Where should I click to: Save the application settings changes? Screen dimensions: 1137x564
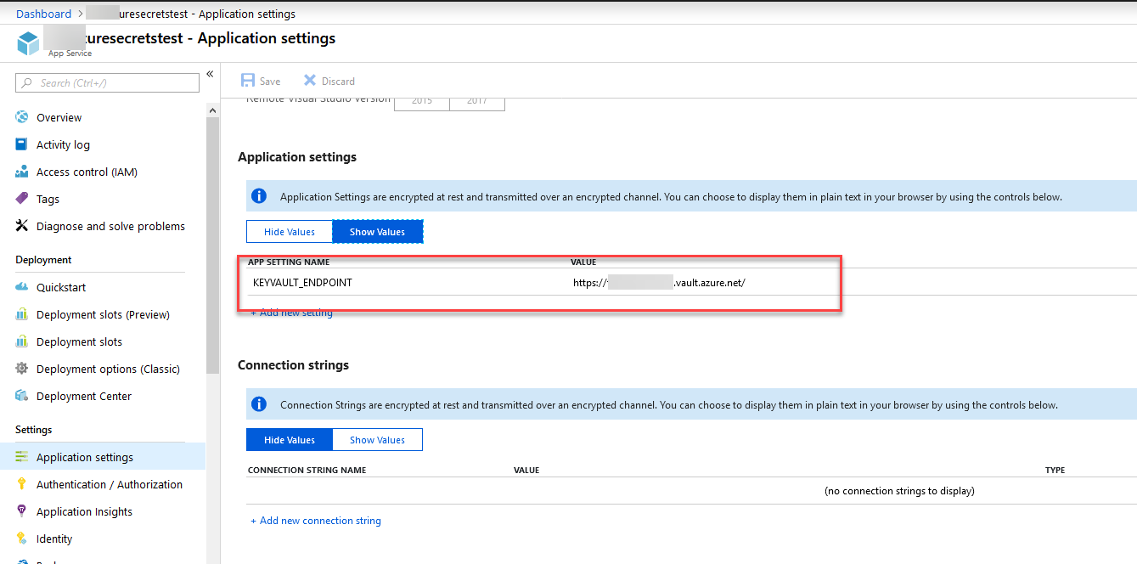tap(261, 80)
